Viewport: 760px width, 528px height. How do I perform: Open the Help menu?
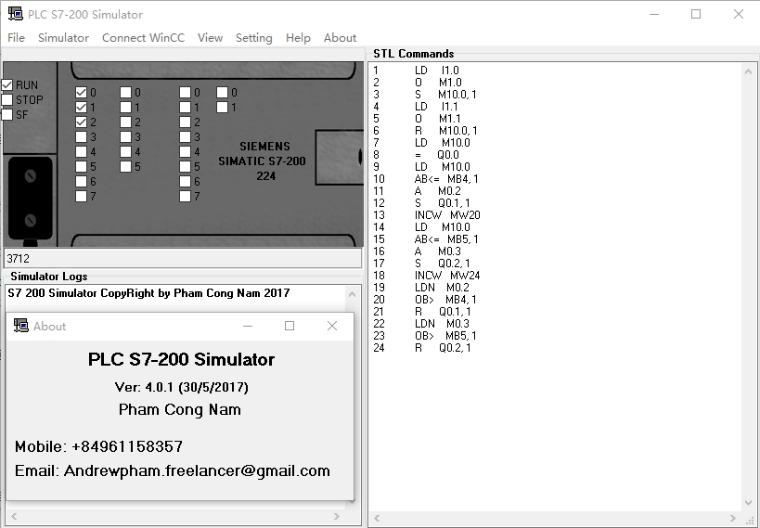298,38
